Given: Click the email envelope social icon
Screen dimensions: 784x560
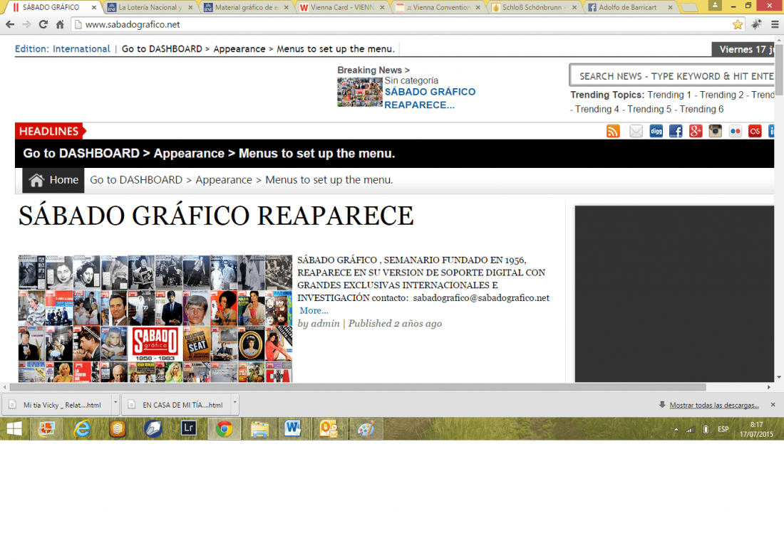Looking at the screenshot, I should [x=636, y=131].
